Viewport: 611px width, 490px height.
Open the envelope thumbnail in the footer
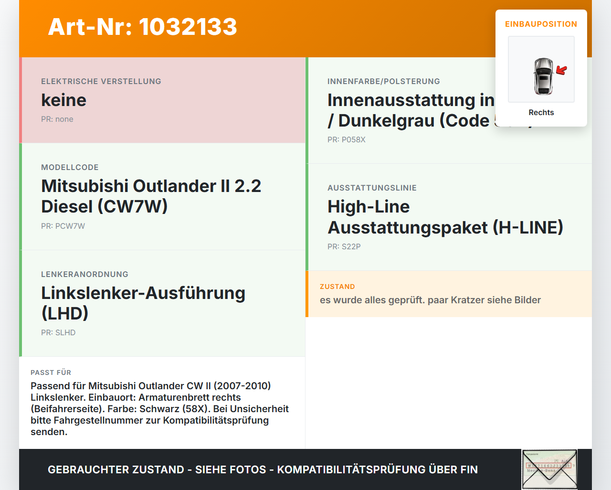[x=549, y=469]
